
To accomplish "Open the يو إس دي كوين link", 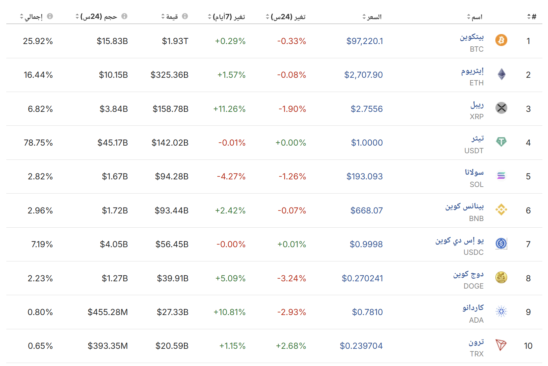I will [x=460, y=241].
